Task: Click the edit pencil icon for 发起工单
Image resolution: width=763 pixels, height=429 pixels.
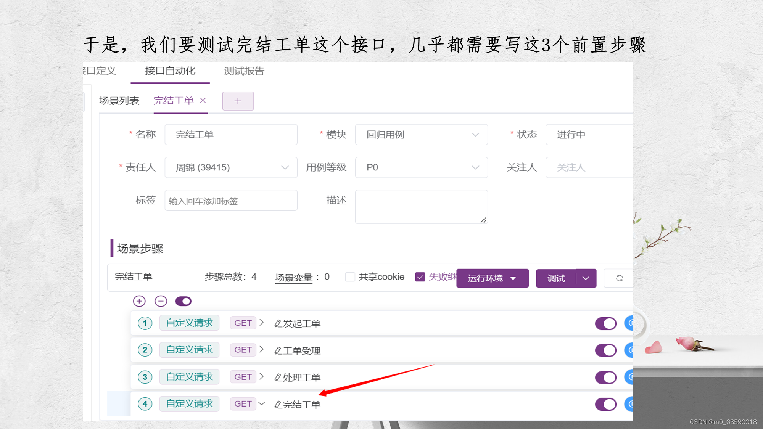Action: (278, 324)
